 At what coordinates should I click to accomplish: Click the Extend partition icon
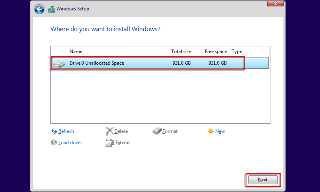click(x=110, y=143)
